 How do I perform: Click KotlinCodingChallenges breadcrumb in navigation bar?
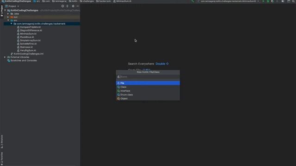coord(16,1)
